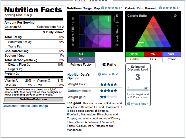Click the help icon in Estimated Glycemic Load box

coord(129,104)
